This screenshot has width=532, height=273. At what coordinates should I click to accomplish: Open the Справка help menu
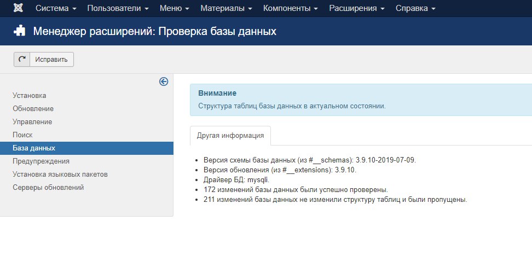click(415, 8)
